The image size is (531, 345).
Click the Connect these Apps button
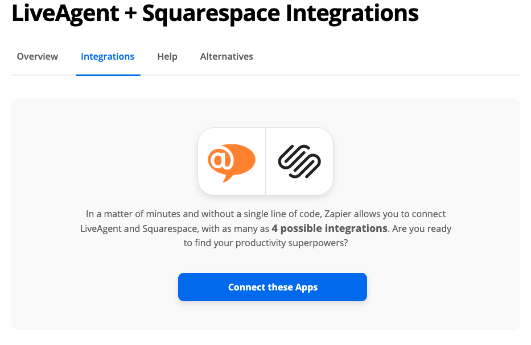(x=272, y=287)
